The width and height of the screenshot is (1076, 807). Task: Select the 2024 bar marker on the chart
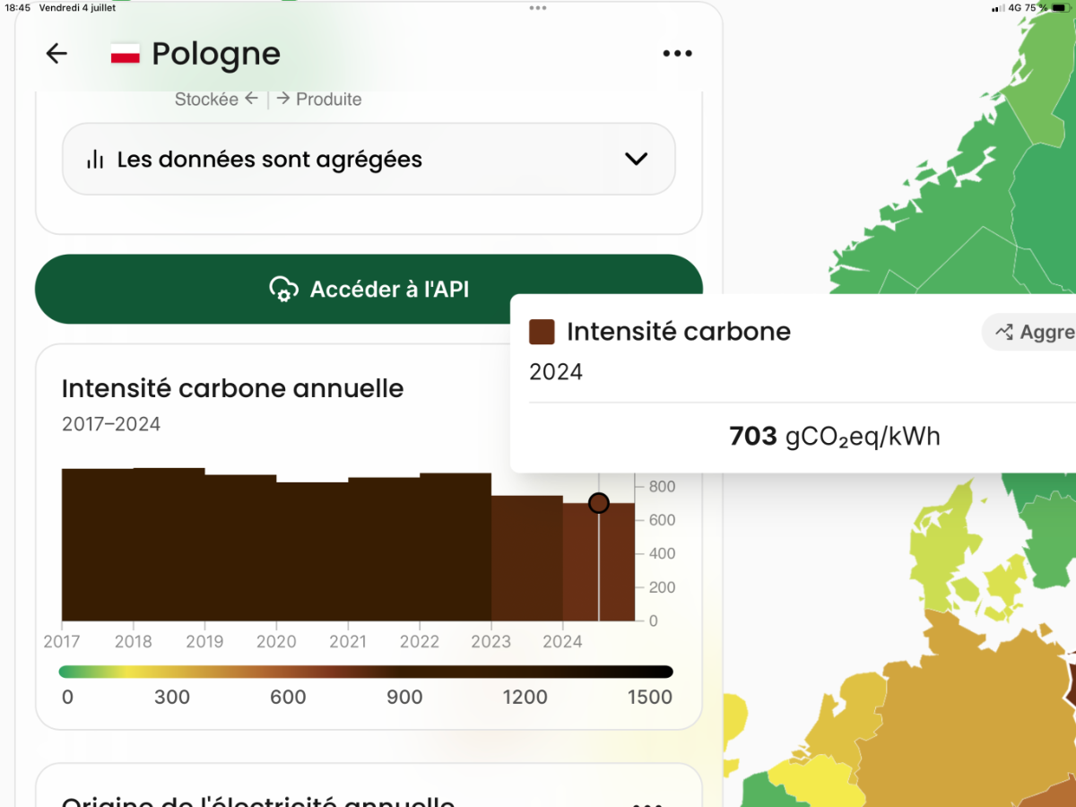598,503
